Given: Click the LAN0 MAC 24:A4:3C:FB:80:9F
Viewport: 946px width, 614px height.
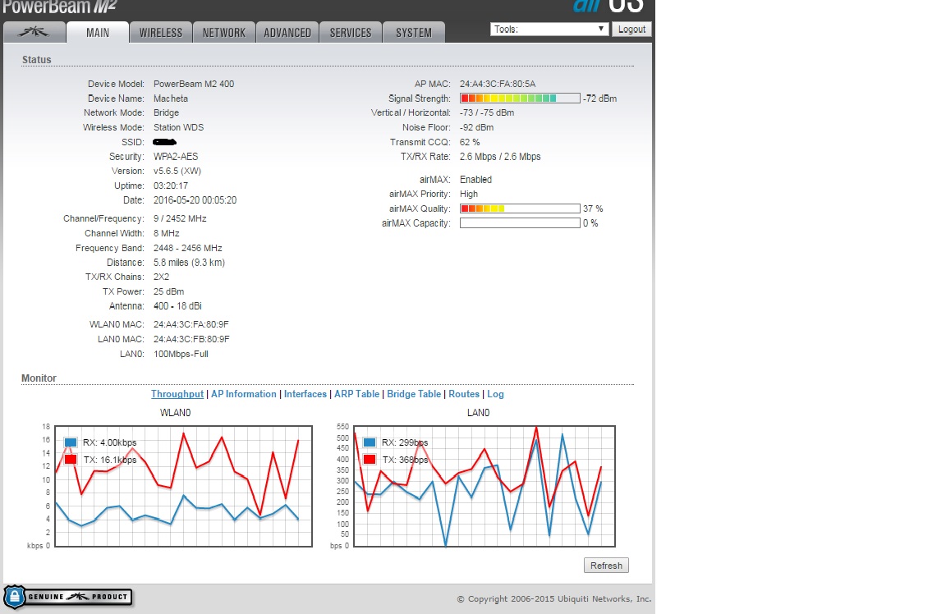Looking at the screenshot, I should point(191,339).
